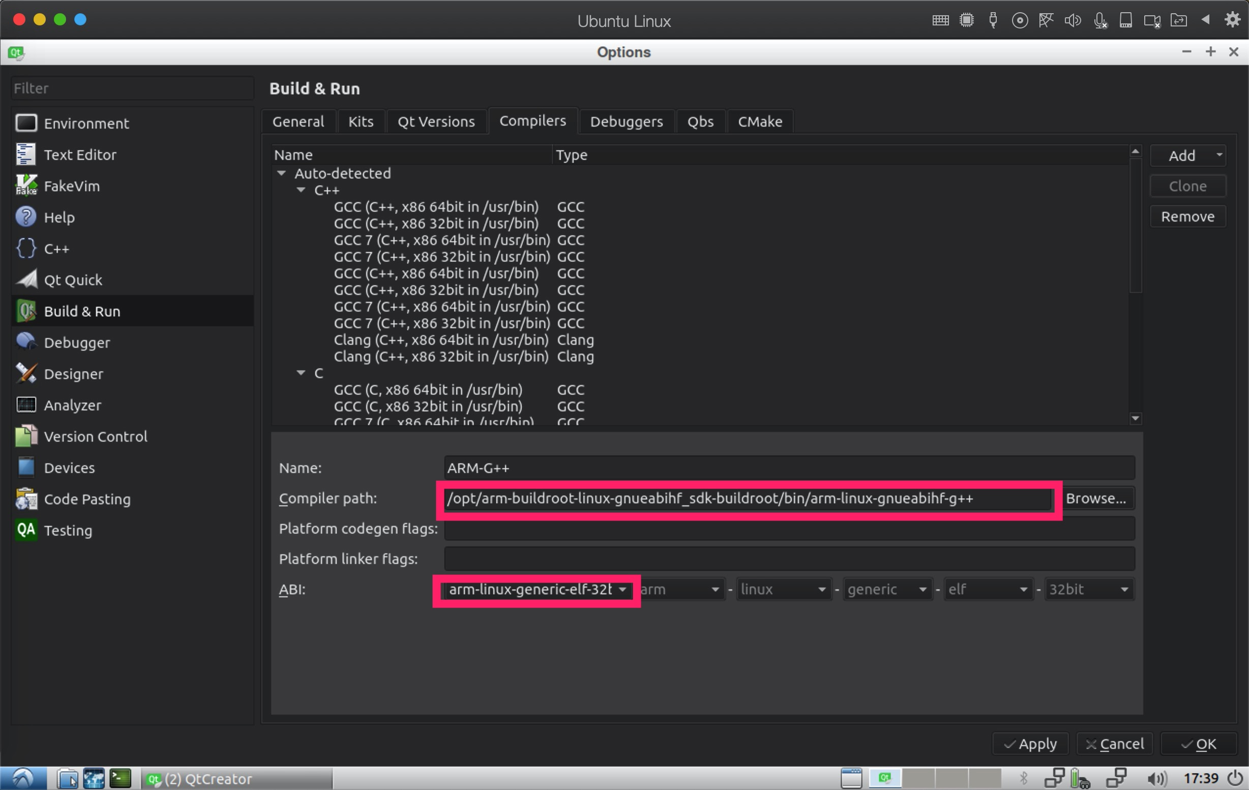
Task: Click Browse for compiler path
Action: coord(1095,498)
